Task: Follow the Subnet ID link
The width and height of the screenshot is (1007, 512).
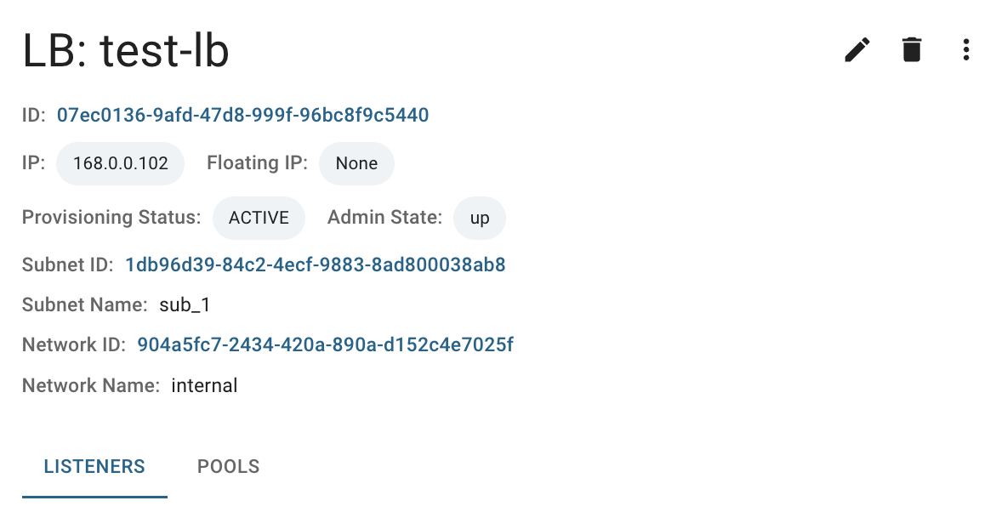Action: [316, 265]
